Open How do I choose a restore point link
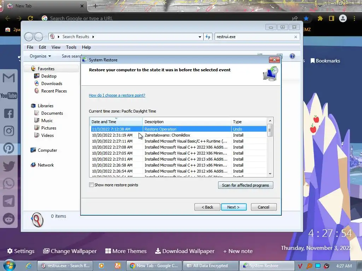 pos(117,95)
